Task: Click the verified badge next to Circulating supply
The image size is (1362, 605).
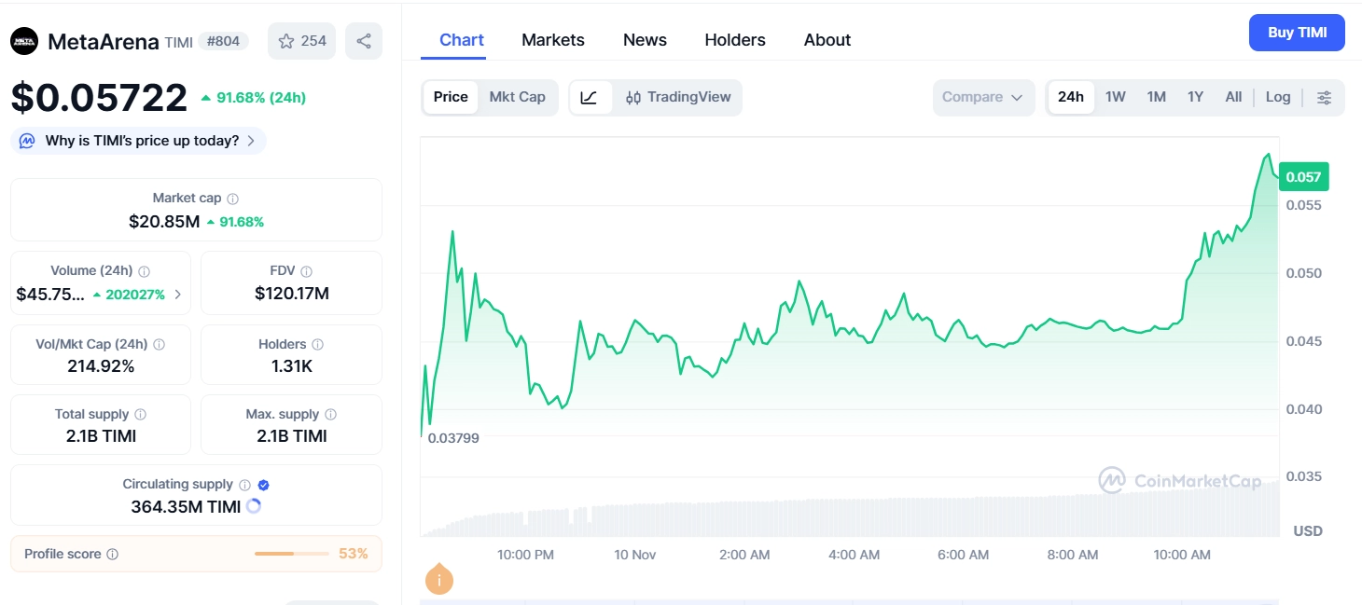Action: 262,484
